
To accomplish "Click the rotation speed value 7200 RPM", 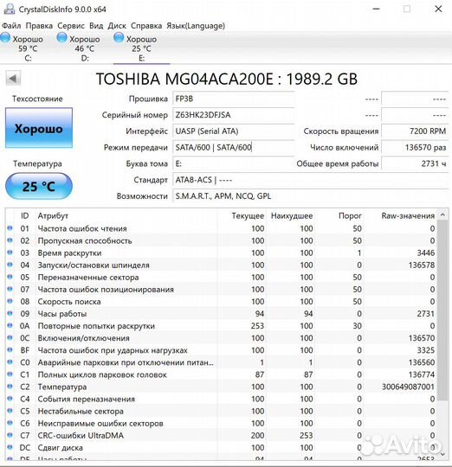I will (415, 131).
